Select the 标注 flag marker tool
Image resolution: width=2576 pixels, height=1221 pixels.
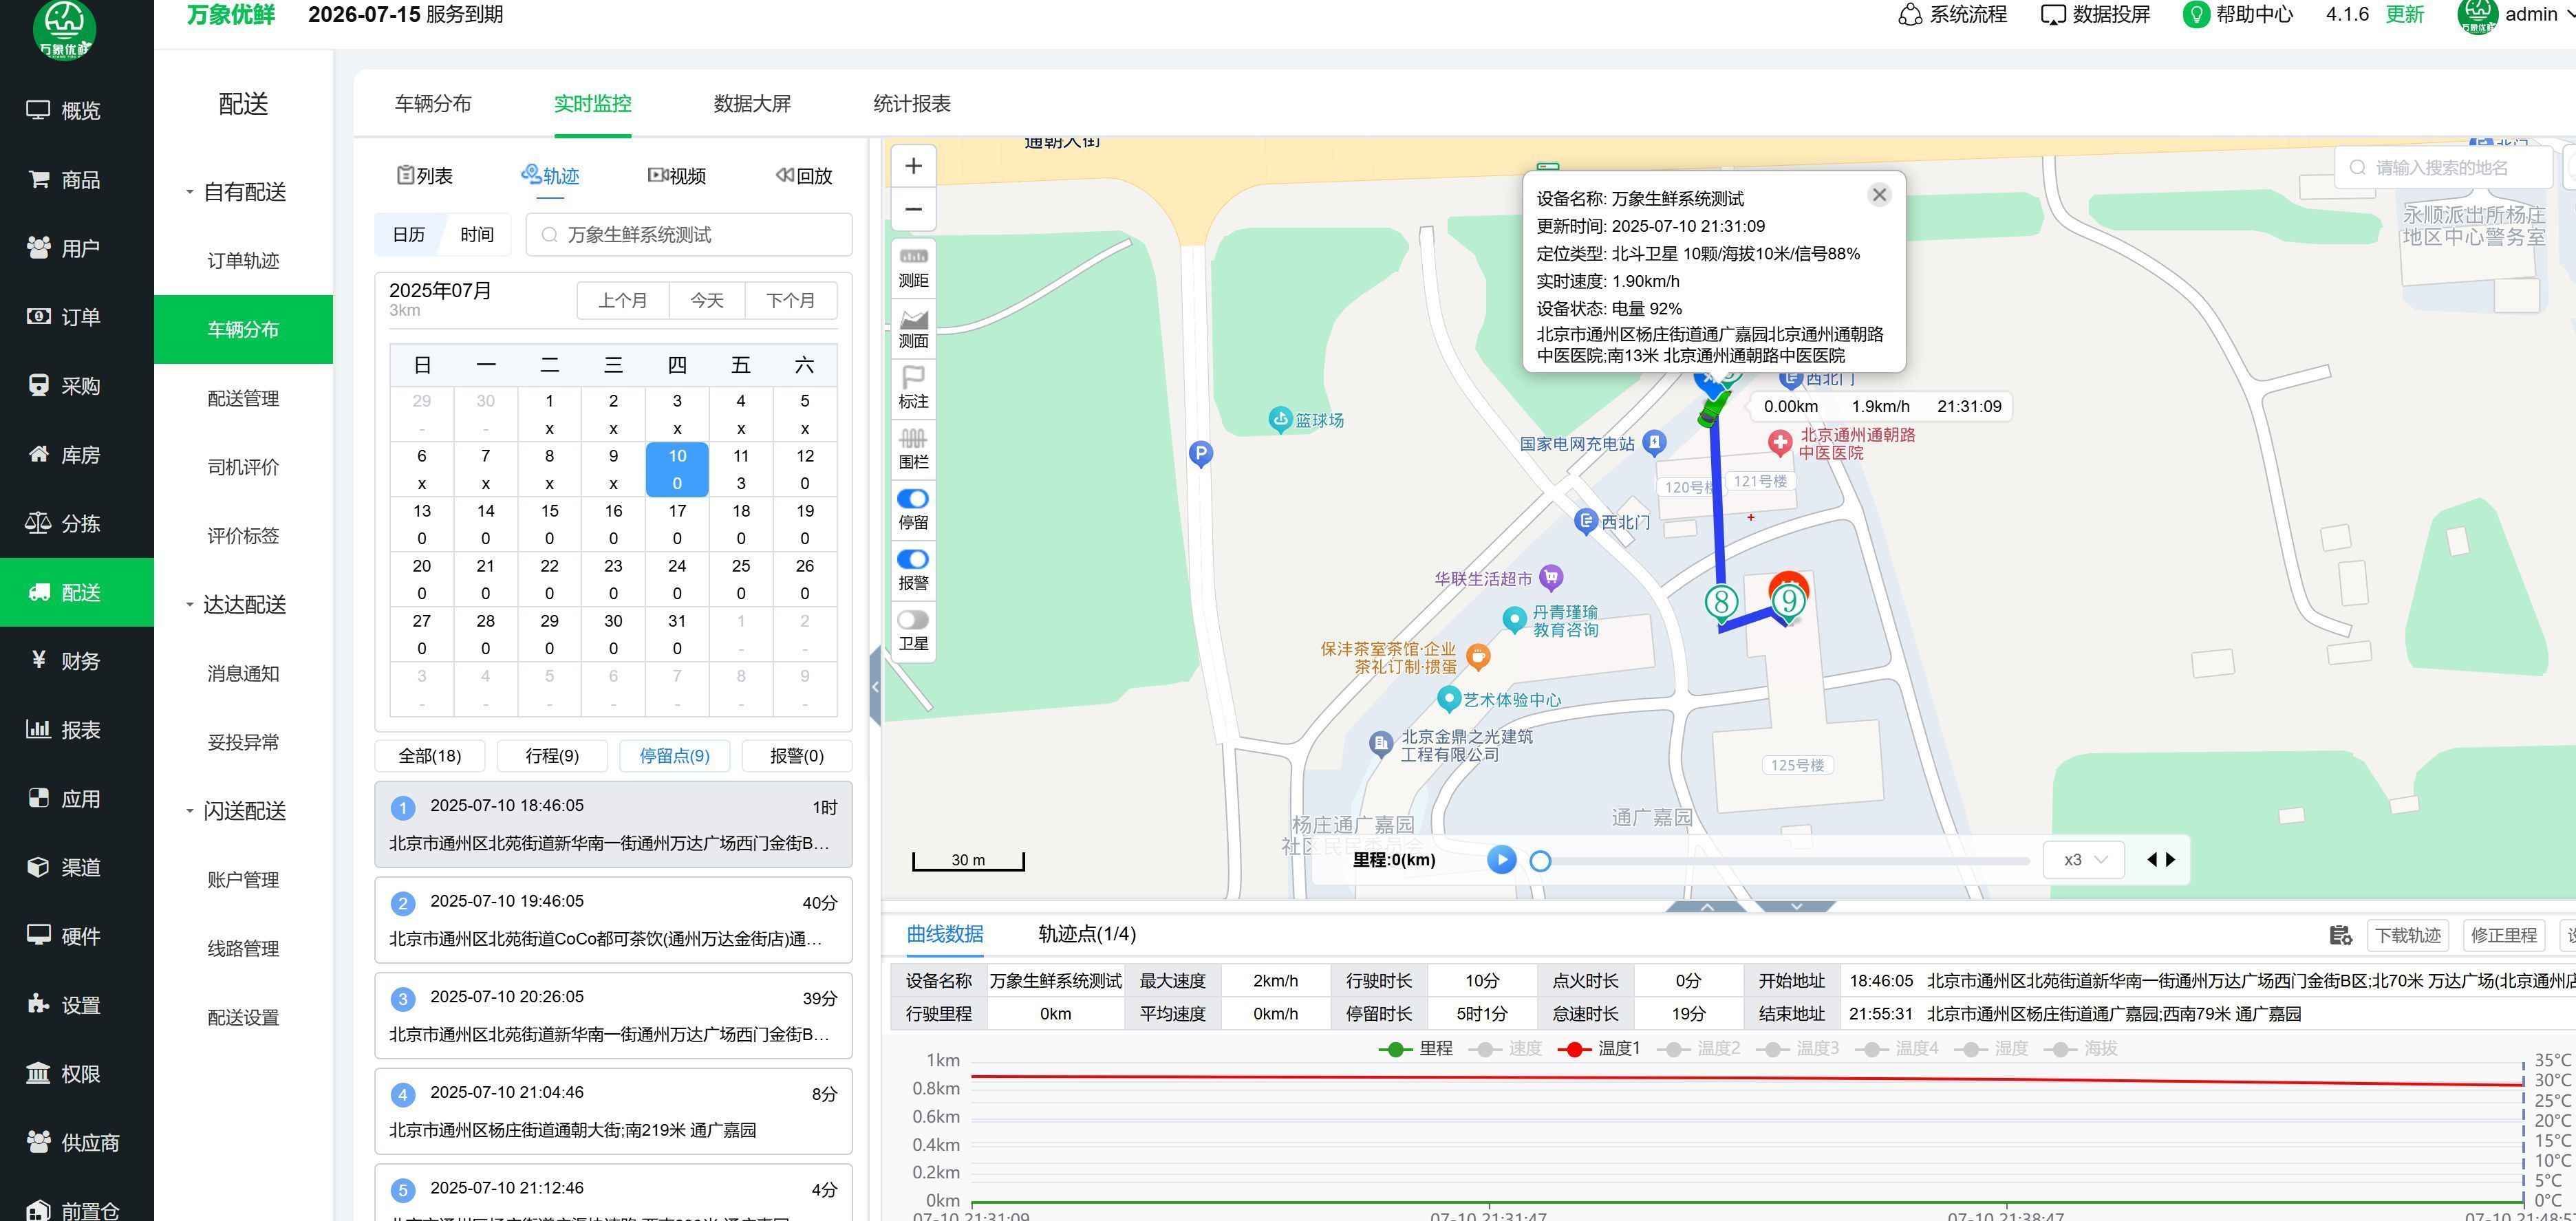point(913,389)
